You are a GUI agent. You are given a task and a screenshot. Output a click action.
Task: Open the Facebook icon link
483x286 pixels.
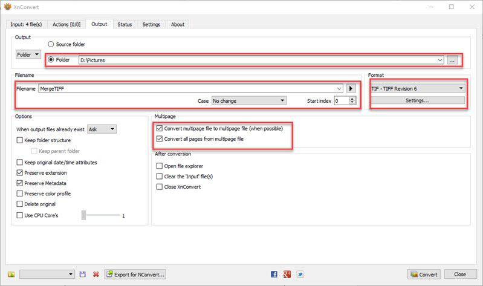(x=274, y=275)
